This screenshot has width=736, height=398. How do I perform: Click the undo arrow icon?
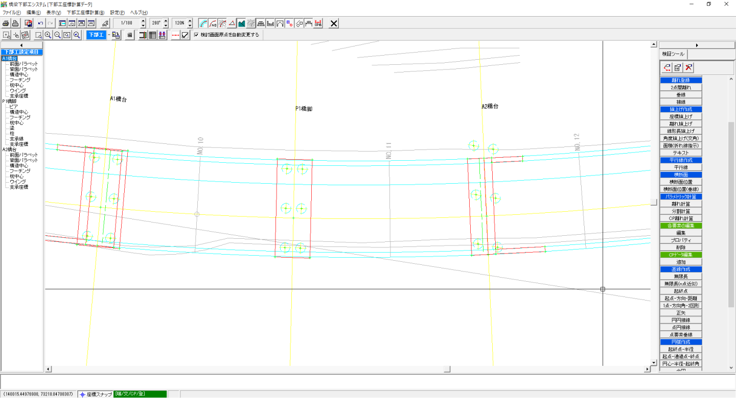(x=41, y=23)
